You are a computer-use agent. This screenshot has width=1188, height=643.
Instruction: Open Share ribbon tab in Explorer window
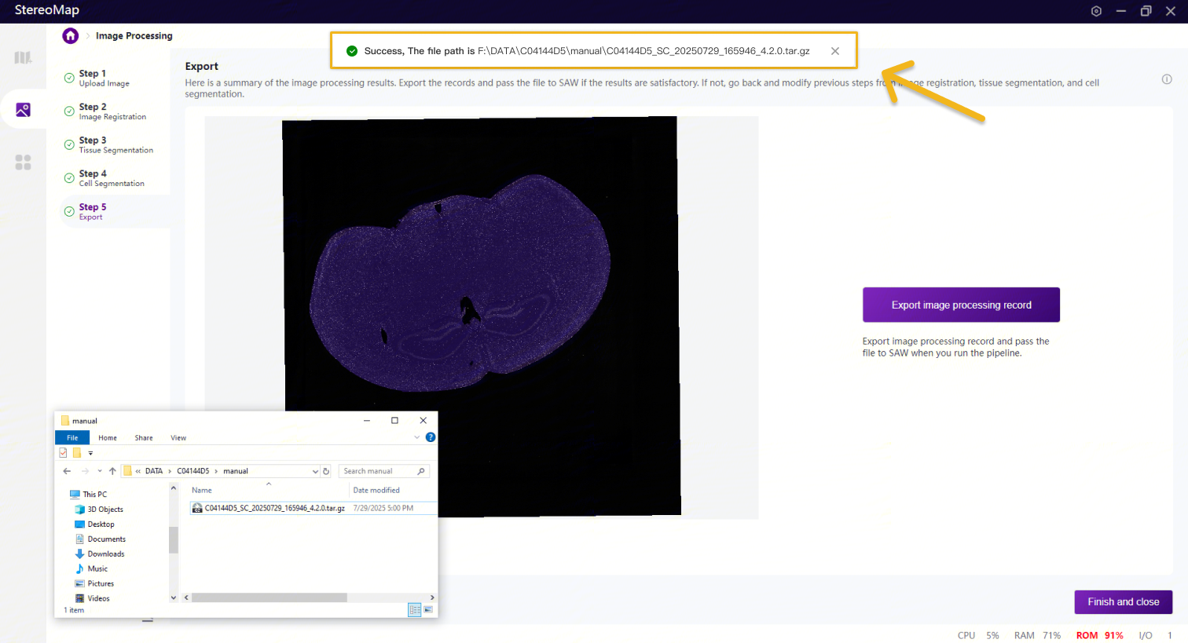[144, 438]
